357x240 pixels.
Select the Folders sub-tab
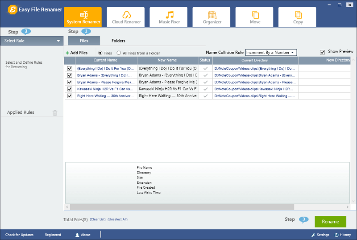[118, 41]
